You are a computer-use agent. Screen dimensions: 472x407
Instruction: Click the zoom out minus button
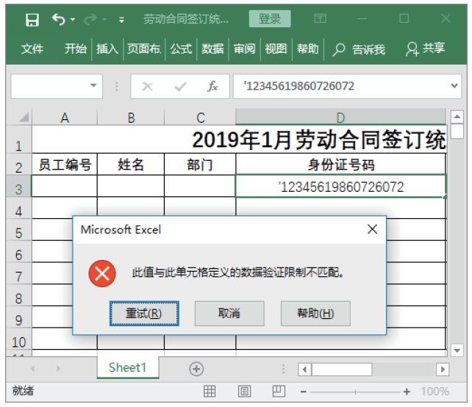click(x=304, y=392)
